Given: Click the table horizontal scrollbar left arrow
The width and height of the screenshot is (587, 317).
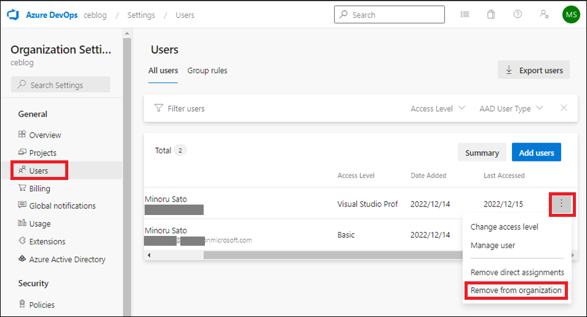Looking at the screenshot, I should [149, 255].
